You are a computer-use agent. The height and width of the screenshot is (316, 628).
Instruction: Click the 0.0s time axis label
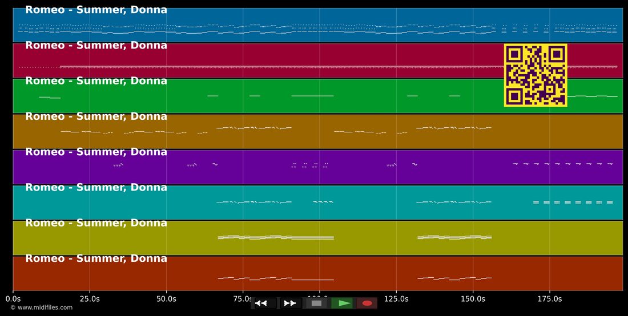coord(13,299)
